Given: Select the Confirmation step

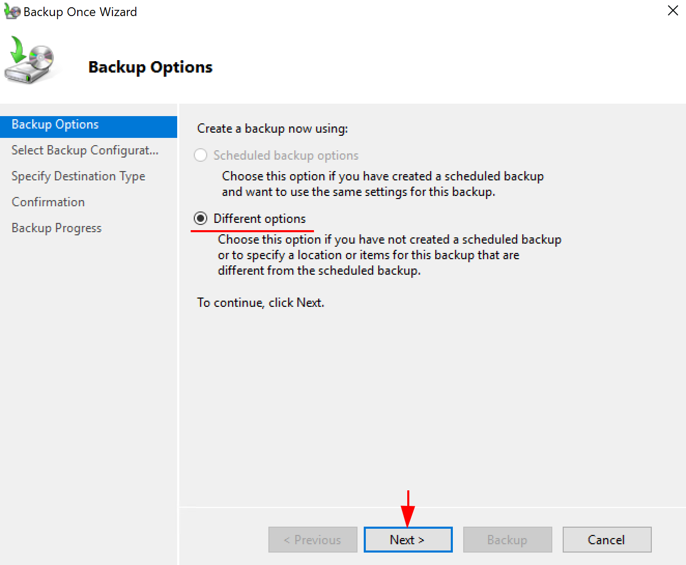Looking at the screenshot, I should (48, 202).
